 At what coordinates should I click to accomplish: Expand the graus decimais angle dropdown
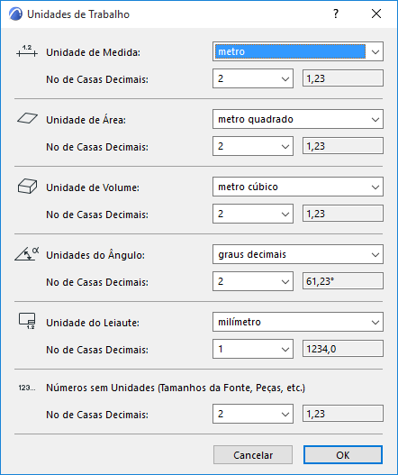click(298, 254)
